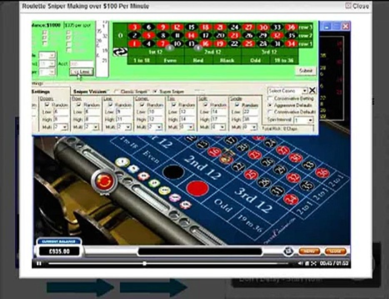Click the X button beside Select Casino
The width and height of the screenshot is (389, 299).
tap(312, 91)
